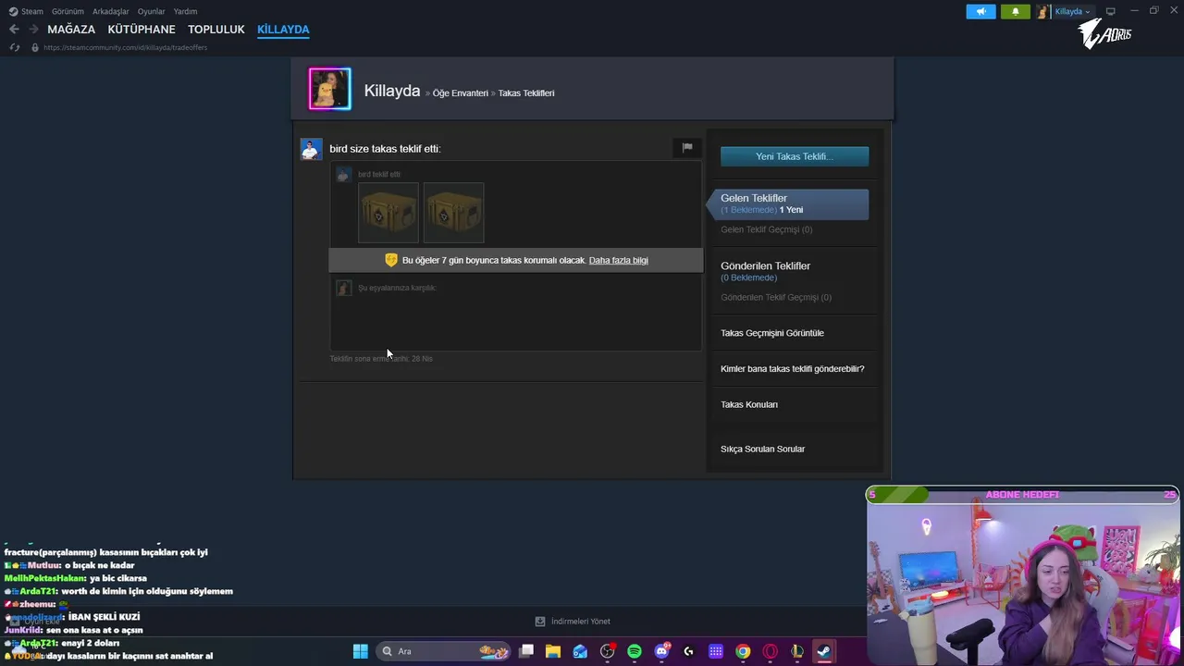Inspect the first offered case item
The height and width of the screenshot is (666, 1184).
tap(388, 213)
